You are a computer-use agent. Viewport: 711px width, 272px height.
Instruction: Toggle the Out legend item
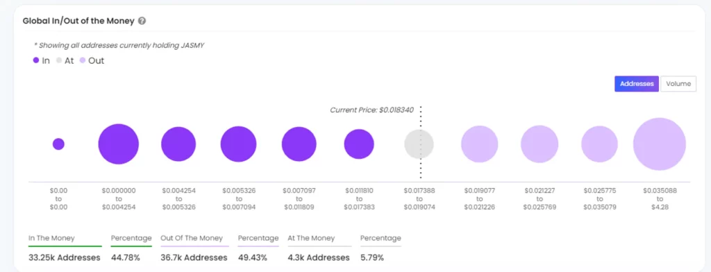pos(92,60)
